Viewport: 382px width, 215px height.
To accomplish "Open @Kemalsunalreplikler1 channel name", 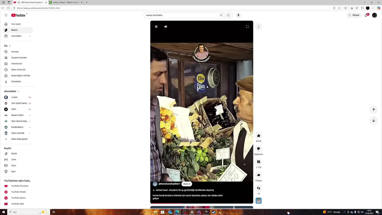I will click(169, 184).
